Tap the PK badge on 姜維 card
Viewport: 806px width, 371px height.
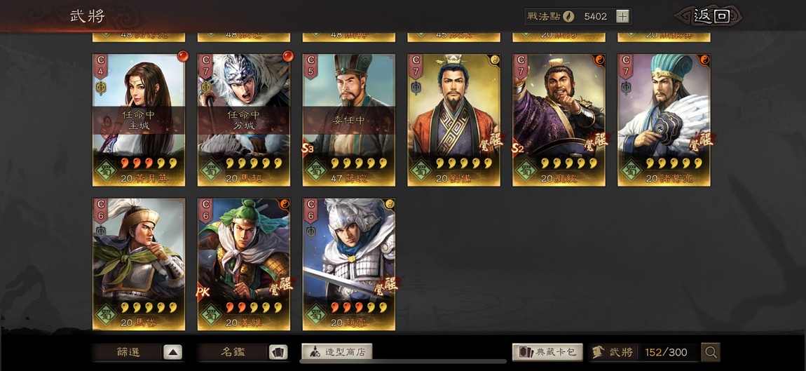[x=203, y=292]
